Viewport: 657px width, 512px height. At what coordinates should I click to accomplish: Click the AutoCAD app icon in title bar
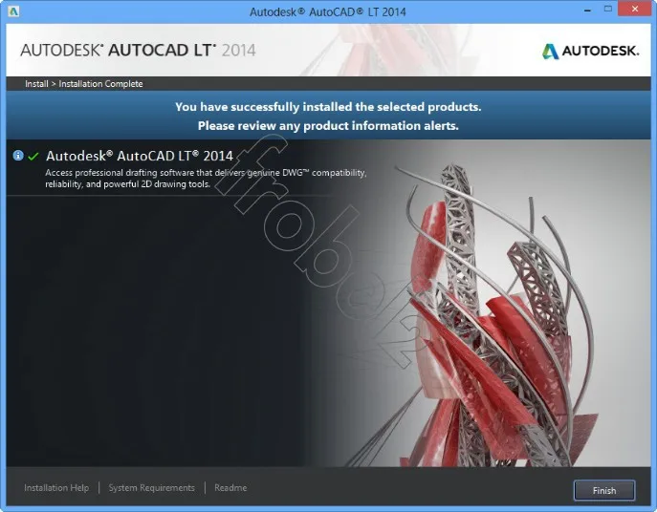(x=13, y=11)
